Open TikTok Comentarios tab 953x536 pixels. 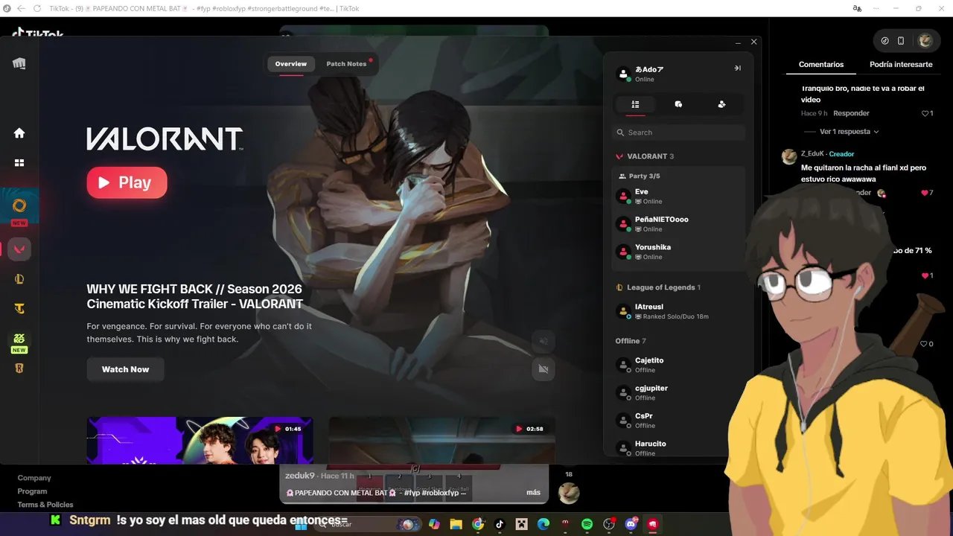(821, 65)
